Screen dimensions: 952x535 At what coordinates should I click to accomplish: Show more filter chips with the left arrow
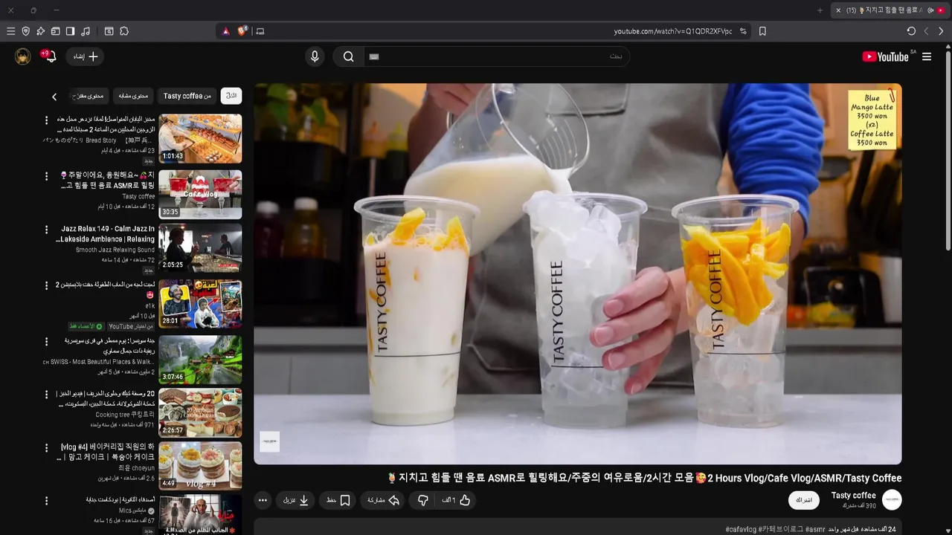tap(54, 97)
